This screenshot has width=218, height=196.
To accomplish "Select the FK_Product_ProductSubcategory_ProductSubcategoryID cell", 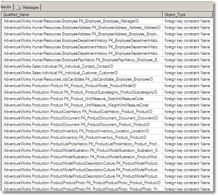I will click(82, 92).
